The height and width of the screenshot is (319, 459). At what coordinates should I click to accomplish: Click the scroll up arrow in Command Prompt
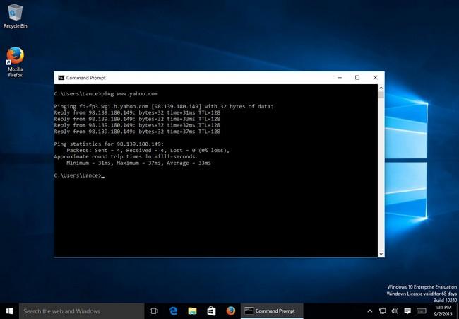(381, 88)
